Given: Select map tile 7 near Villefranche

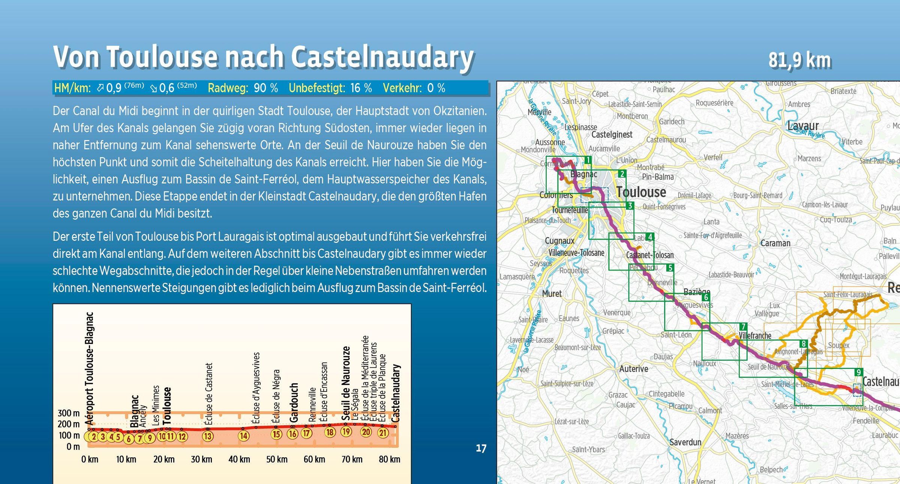Looking at the screenshot, I should coord(743,327).
